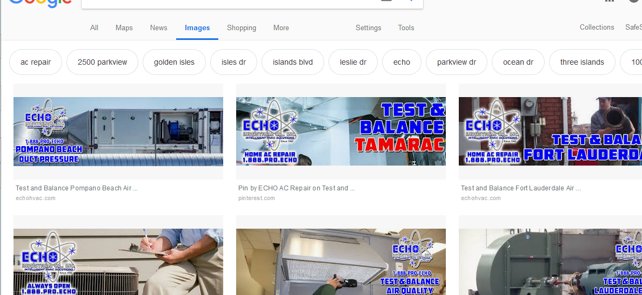The width and height of the screenshot is (642, 295).
Task: View the Test & Balance Fort Lauderdale image
Action: pos(550,131)
